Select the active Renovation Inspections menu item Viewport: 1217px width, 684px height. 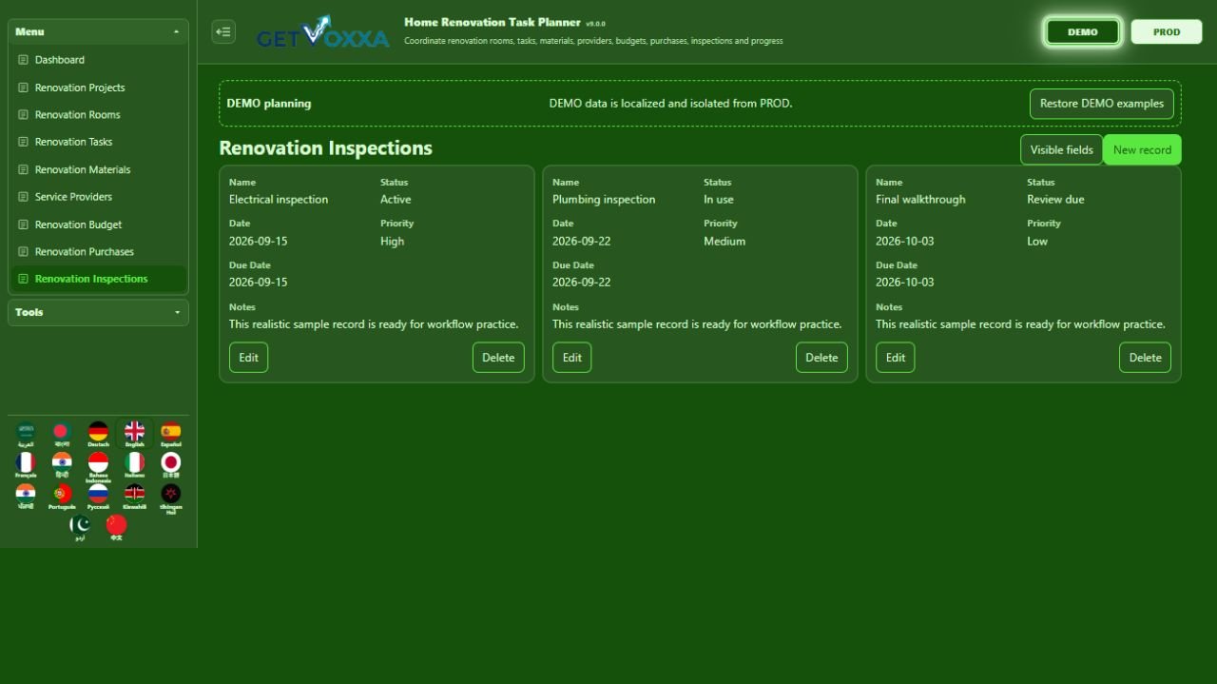coord(98,279)
